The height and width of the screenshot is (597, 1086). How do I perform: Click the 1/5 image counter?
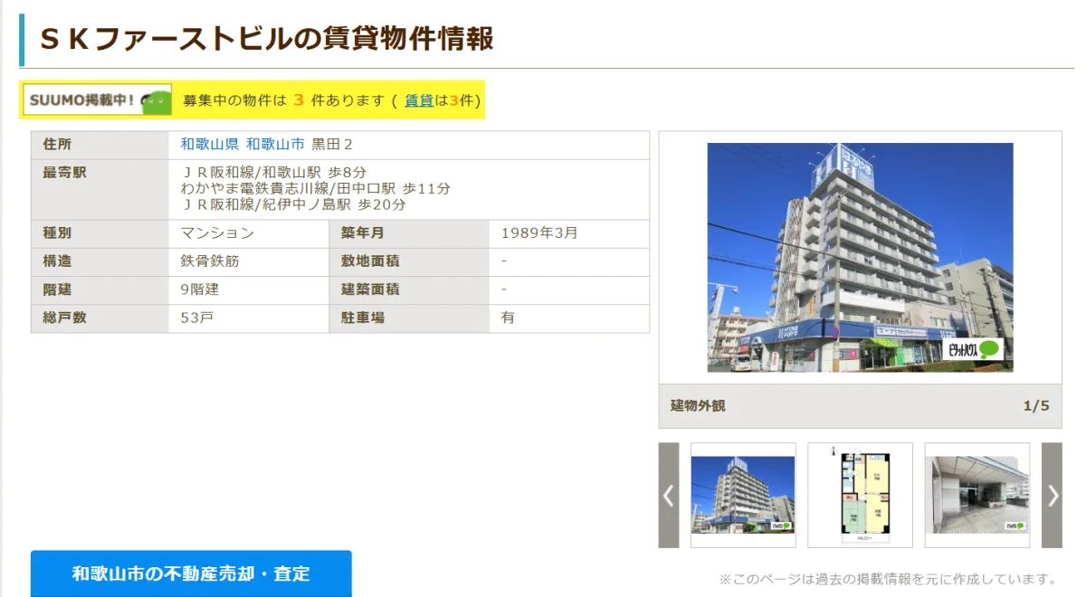click(x=1035, y=406)
